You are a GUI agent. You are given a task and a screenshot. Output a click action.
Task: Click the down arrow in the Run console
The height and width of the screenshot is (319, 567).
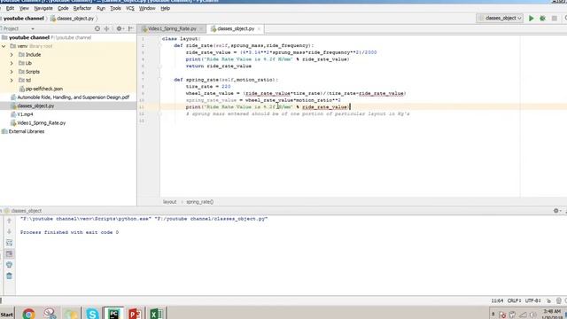pyautogui.click(x=10, y=231)
